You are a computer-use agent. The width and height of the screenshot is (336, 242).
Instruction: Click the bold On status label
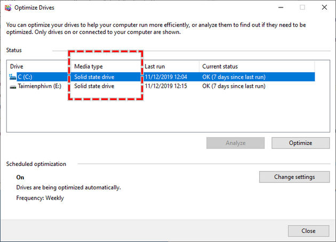tap(20, 178)
